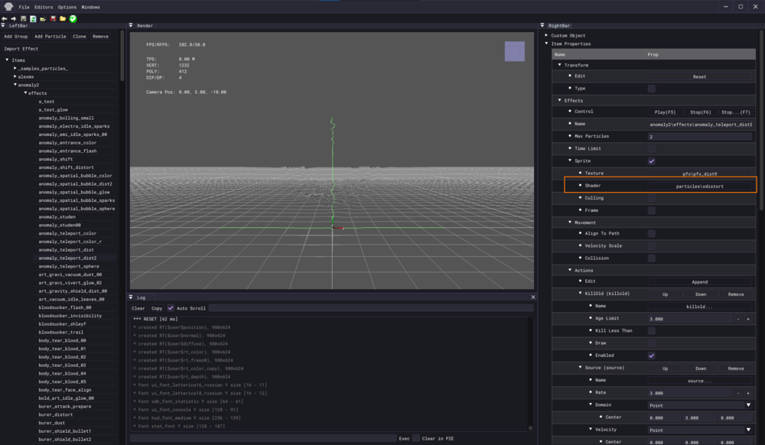Select anomaly_teleport_sphere in the effects list

point(68,266)
